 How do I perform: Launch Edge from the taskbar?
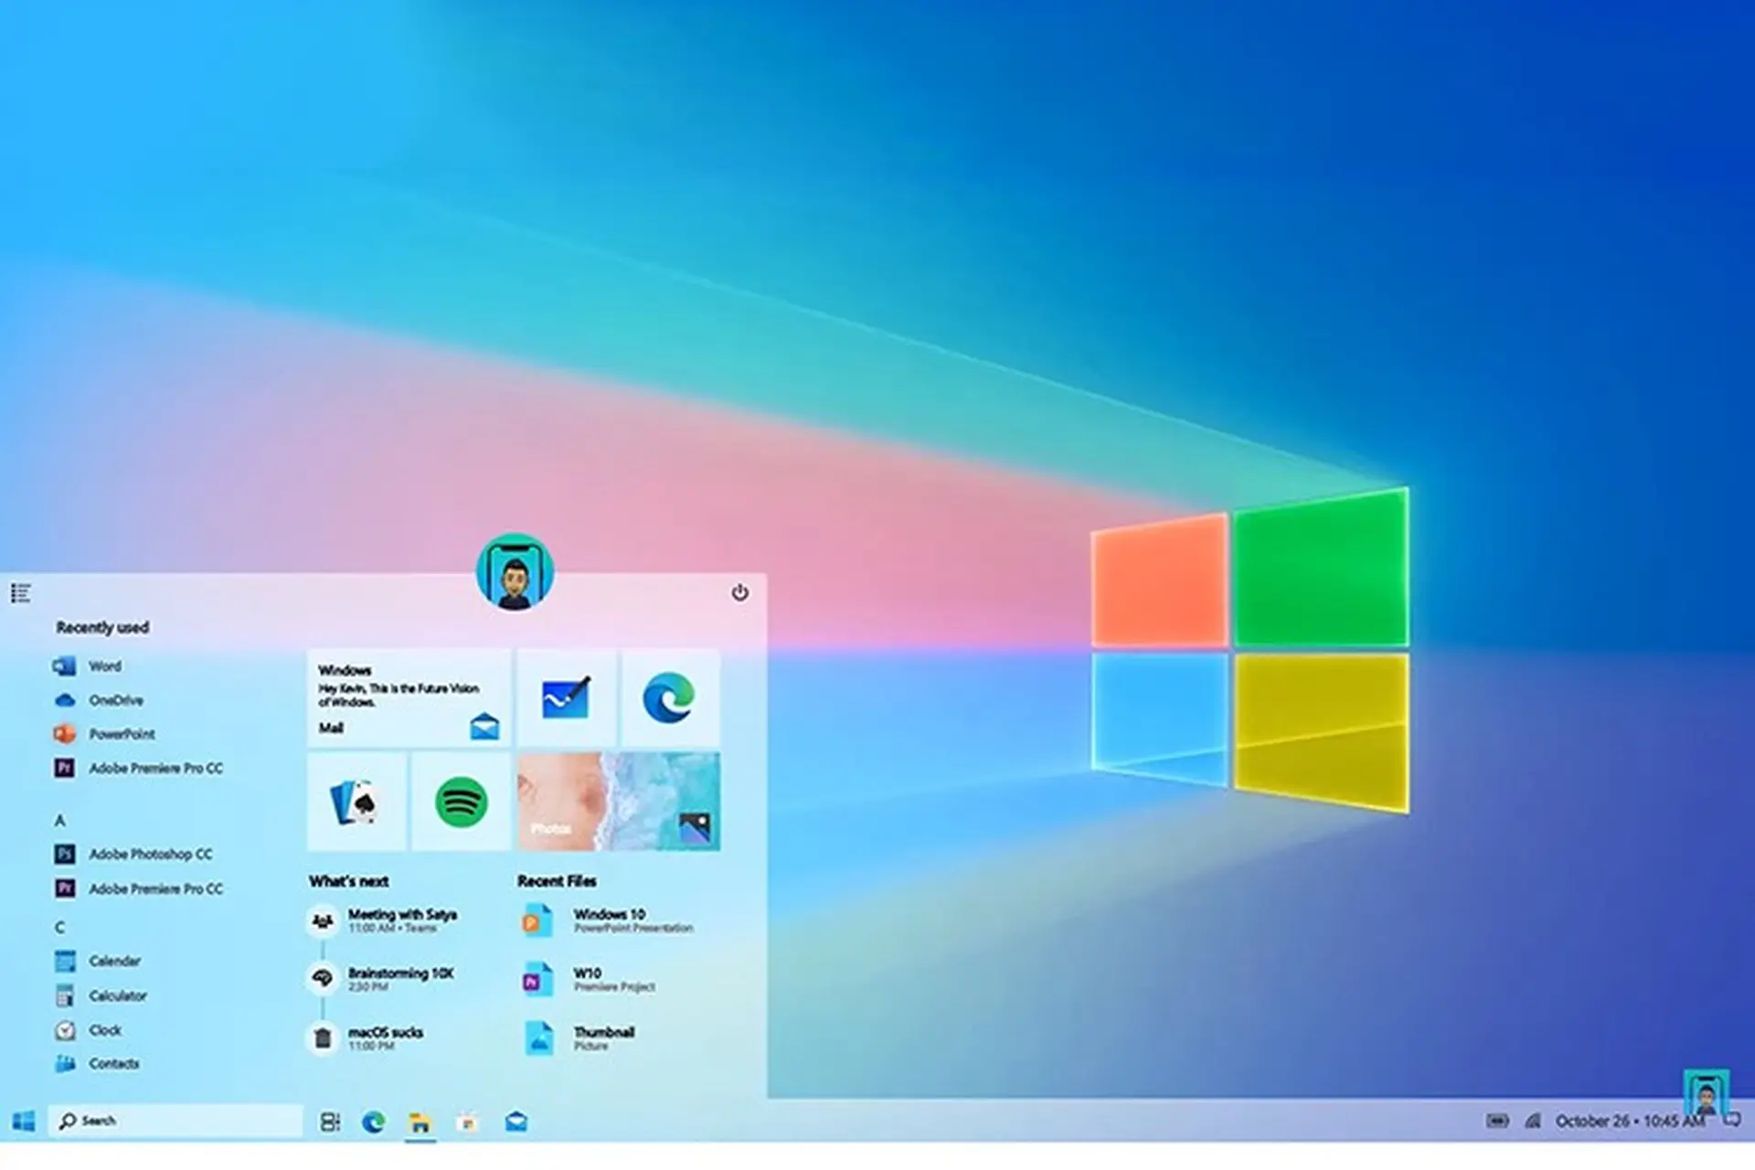click(x=373, y=1122)
